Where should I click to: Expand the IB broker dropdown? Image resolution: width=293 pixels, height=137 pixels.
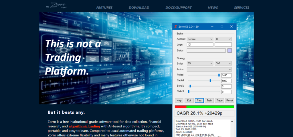(223, 39)
